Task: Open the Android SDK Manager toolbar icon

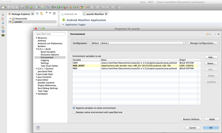Action: point(27,7)
